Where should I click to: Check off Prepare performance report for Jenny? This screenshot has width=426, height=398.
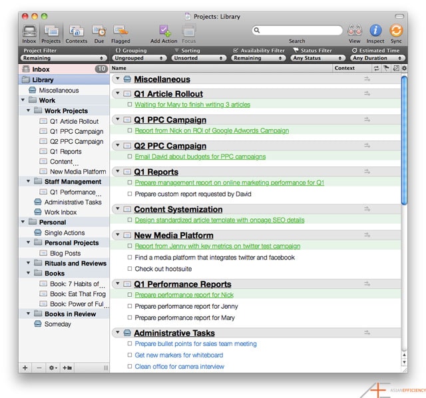[x=130, y=306]
